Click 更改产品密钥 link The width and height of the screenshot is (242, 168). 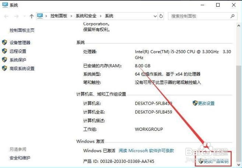(x=216, y=161)
